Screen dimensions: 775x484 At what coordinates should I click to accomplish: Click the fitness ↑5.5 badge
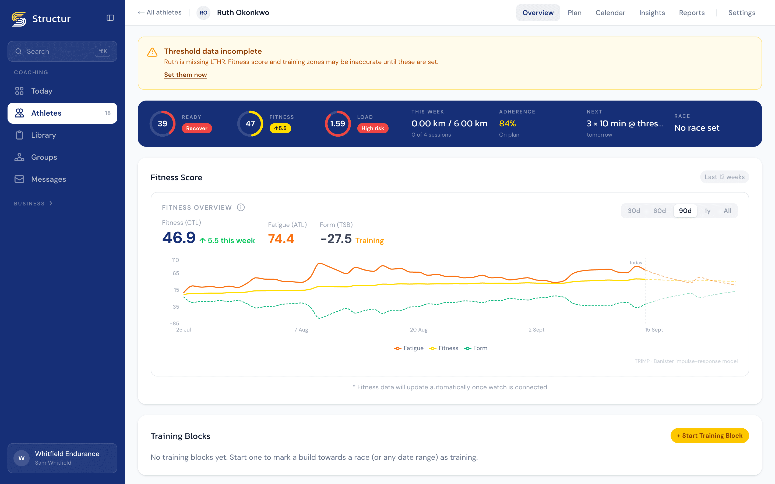click(280, 128)
